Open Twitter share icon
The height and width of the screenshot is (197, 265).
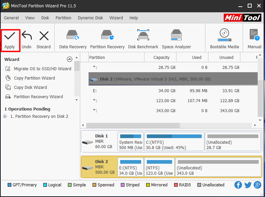click(x=248, y=185)
